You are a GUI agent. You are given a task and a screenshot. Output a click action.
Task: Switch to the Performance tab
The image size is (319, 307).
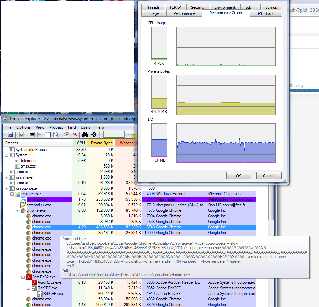pos(184,13)
